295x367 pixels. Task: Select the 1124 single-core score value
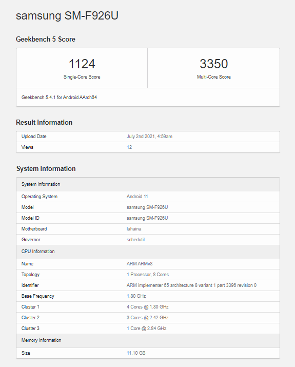click(x=82, y=64)
